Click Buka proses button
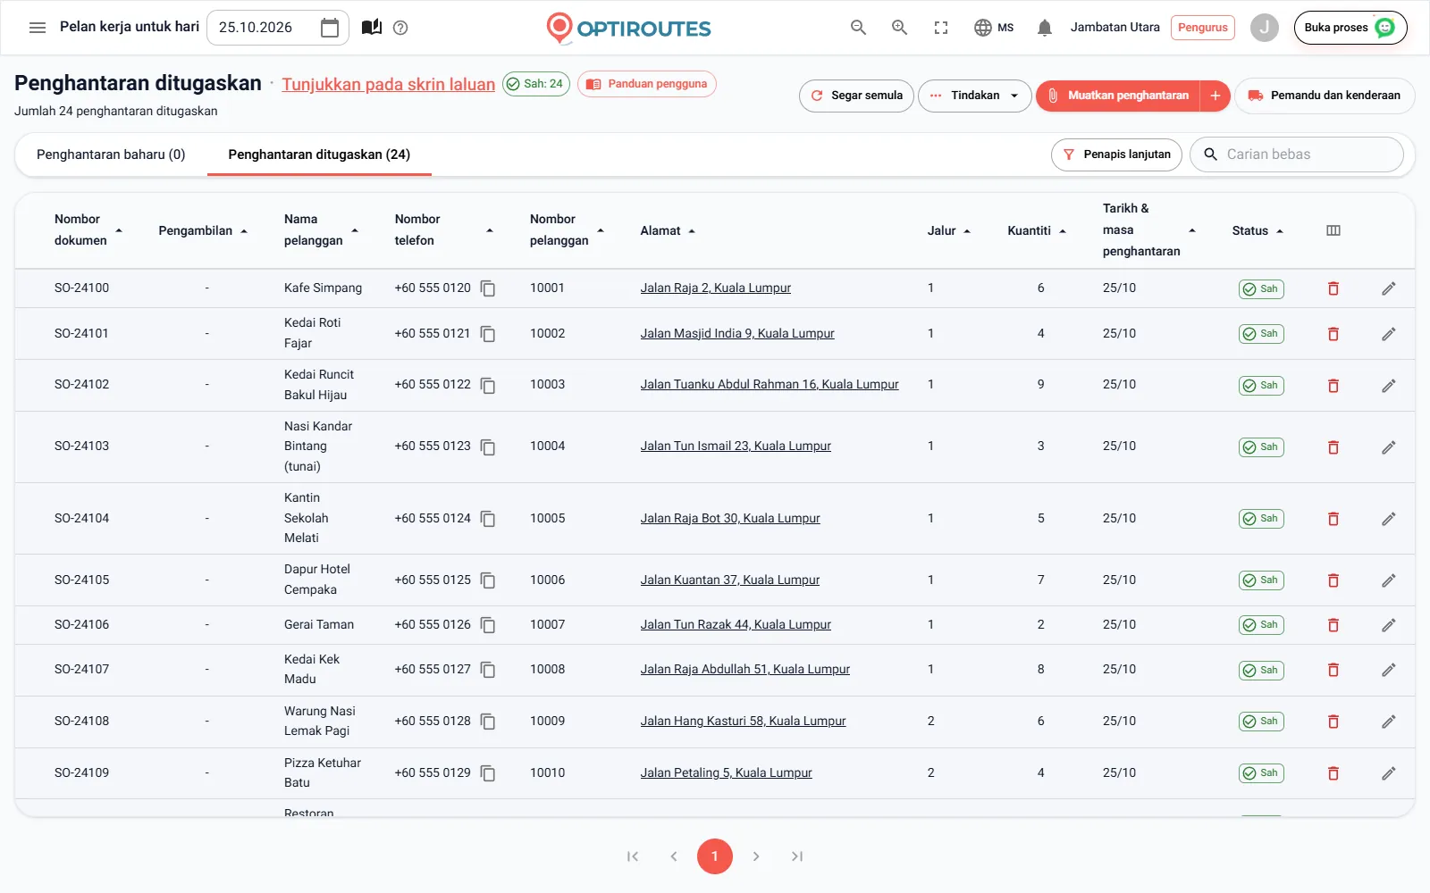1430x893 pixels. pos(1350,28)
